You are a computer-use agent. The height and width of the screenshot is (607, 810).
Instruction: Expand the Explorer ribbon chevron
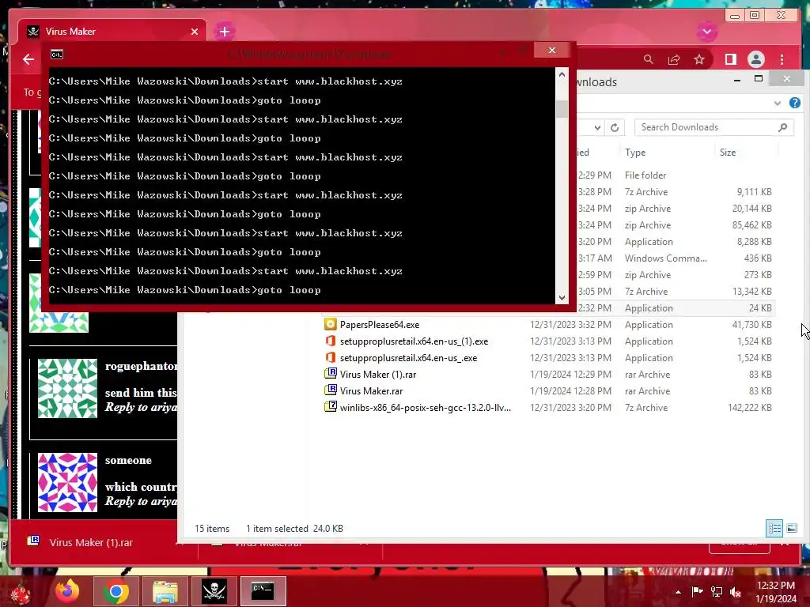click(777, 104)
